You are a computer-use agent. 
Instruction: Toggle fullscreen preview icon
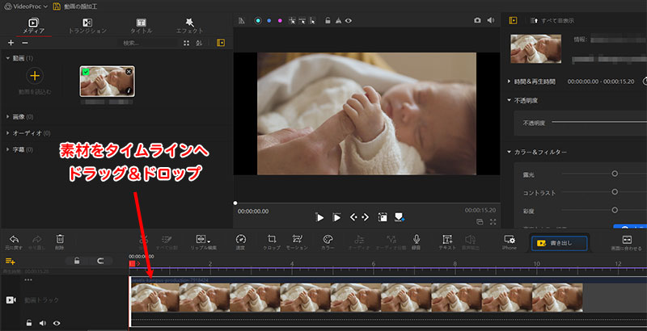[x=493, y=222]
